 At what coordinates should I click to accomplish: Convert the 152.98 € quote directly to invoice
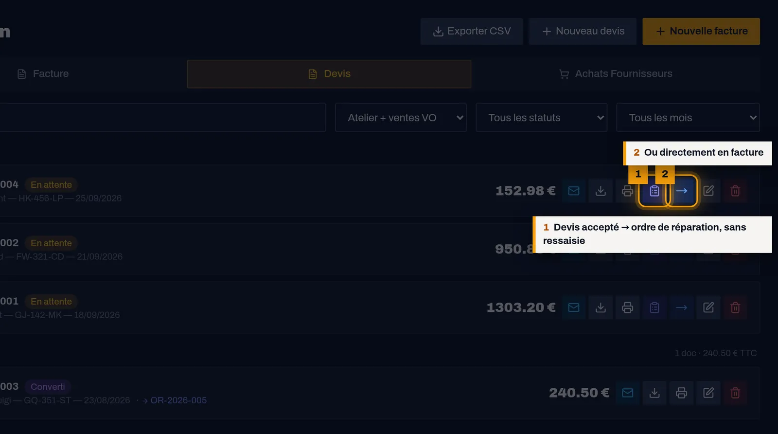pyautogui.click(x=682, y=191)
